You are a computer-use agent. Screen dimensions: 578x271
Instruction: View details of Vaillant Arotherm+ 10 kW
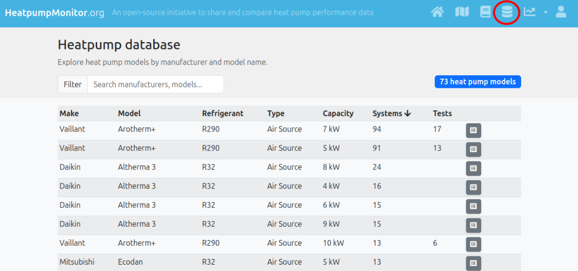pyautogui.click(x=473, y=244)
